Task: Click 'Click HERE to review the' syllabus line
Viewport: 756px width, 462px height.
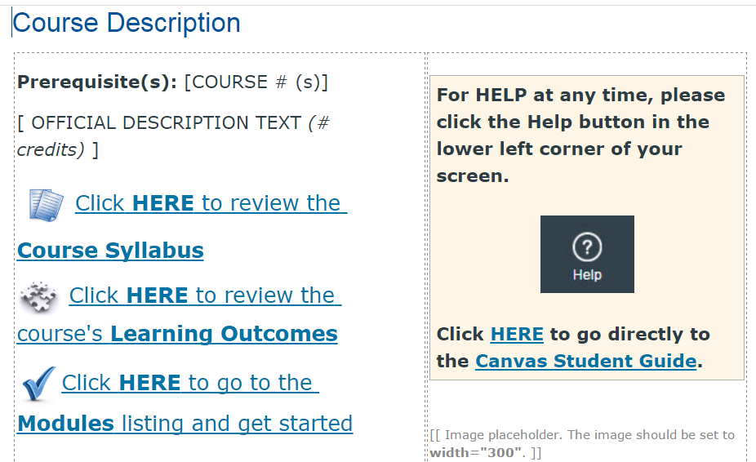Action: pyautogui.click(x=211, y=203)
